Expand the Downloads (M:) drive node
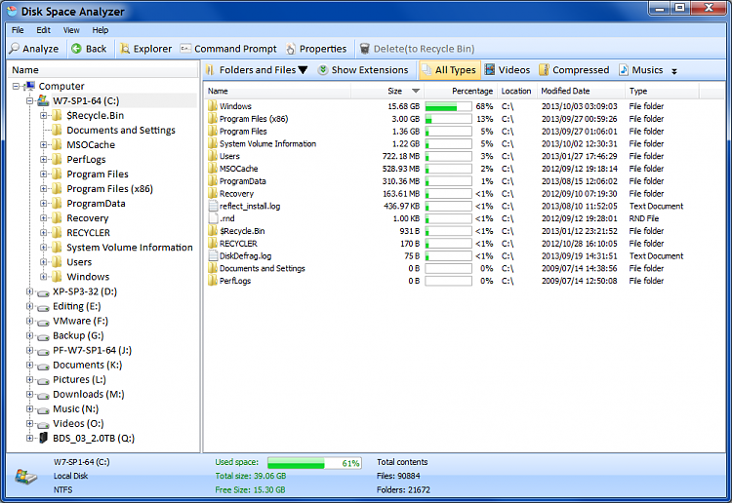 click(29, 395)
